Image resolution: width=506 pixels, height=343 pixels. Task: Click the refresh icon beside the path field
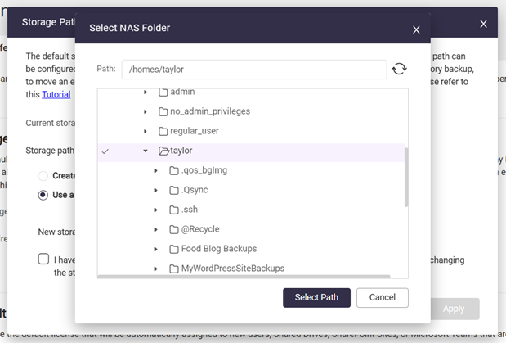coord(399,70)
